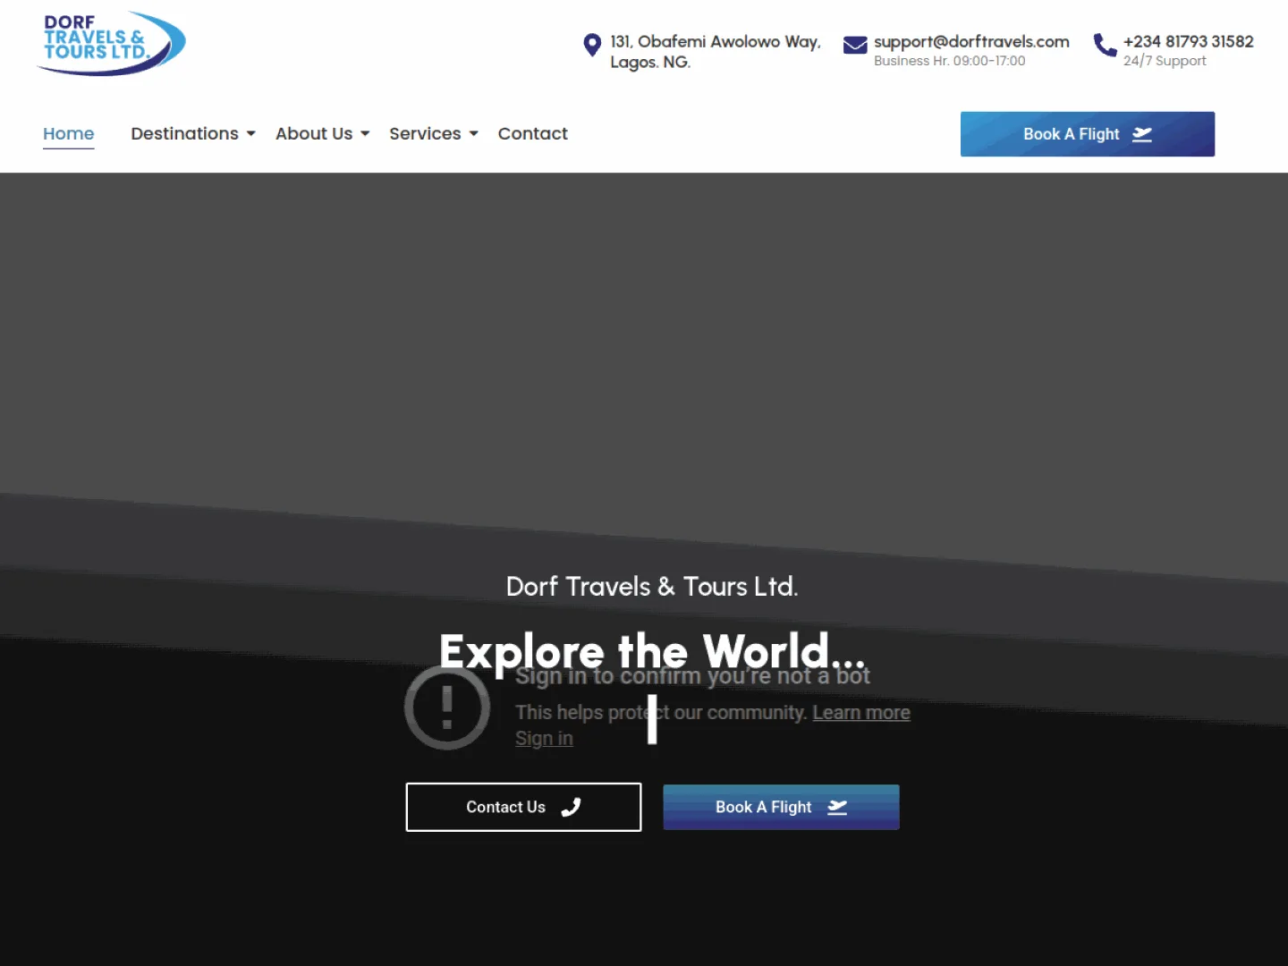
Task: Expand the Services dropdown arrow
Action: tap(474, 134)
